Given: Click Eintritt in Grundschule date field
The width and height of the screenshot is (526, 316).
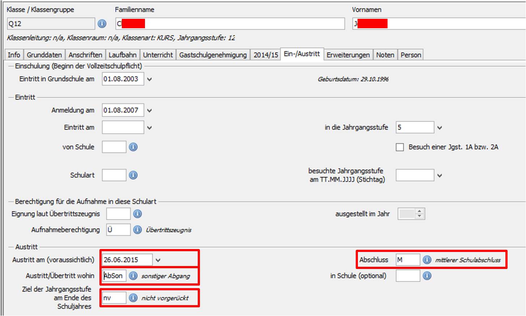Looking at the screenshot, I should click(123, 79).
